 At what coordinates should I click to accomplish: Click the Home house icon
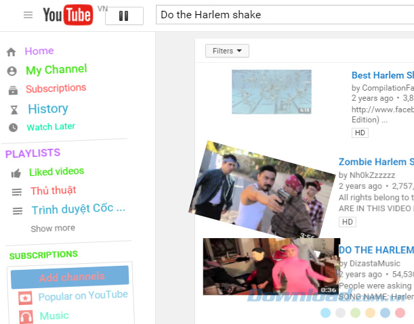click(x=11, y=52)
